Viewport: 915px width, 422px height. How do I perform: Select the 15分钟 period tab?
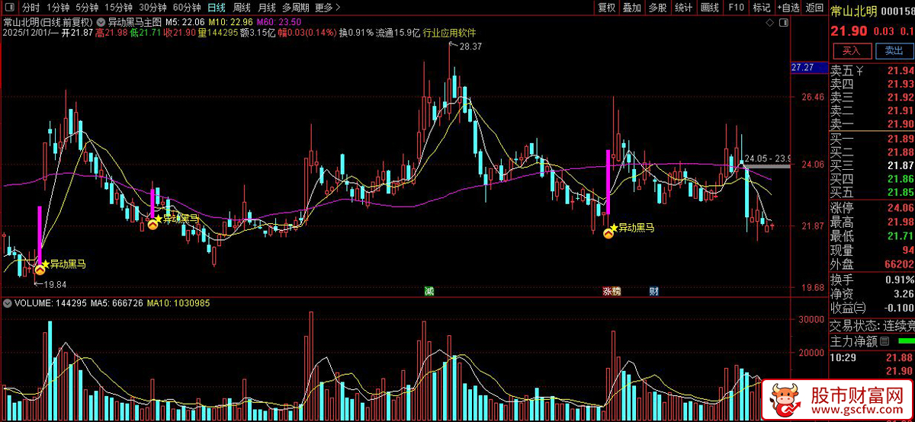118,8
